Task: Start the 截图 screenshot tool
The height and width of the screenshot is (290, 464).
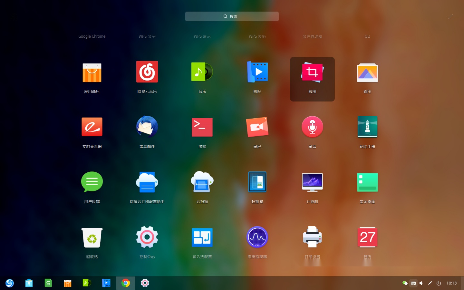Action: point(312,72)
